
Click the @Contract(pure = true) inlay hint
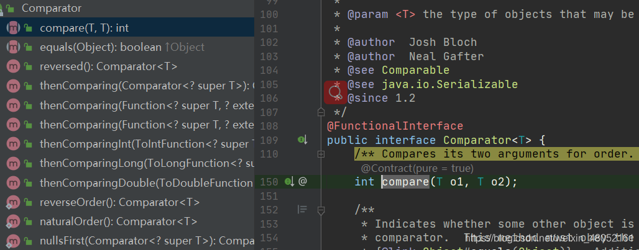(417, 168)
